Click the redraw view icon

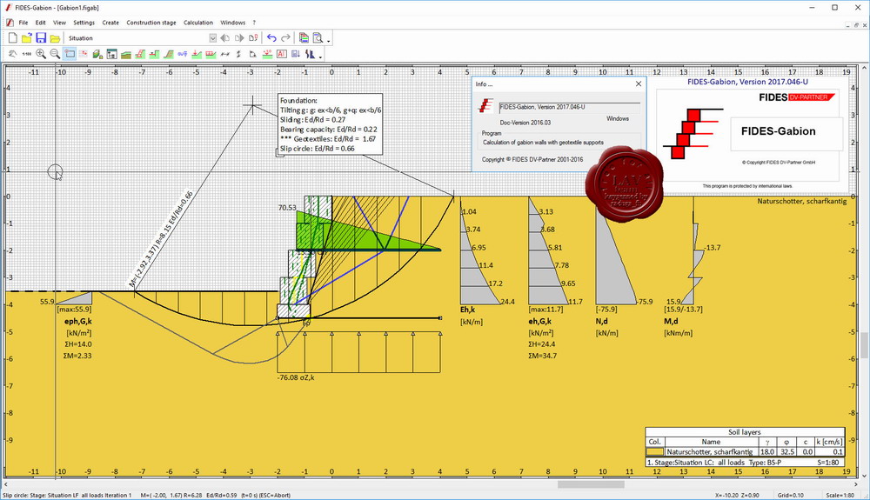pyautogui.click(x=12, y=54)
